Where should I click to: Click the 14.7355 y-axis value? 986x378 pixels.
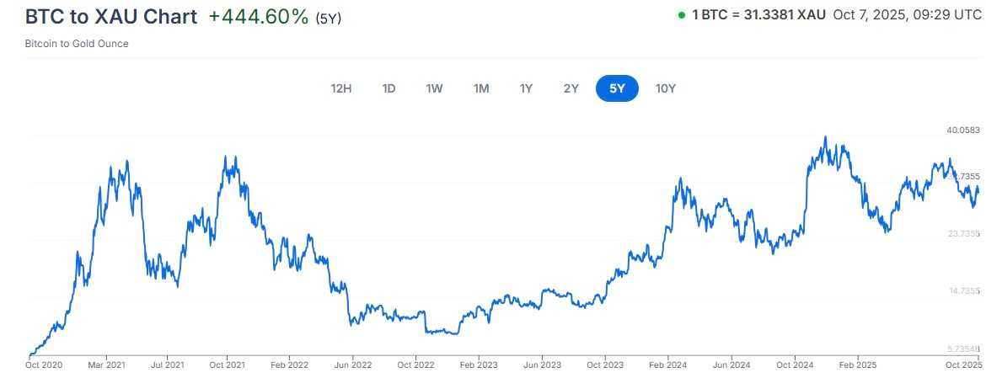pos(963,291)
